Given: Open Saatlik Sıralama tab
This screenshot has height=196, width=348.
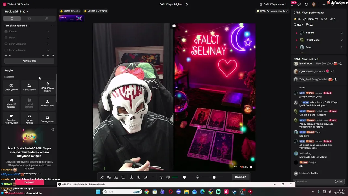Looking at the screenshot, I should point(70,11).
